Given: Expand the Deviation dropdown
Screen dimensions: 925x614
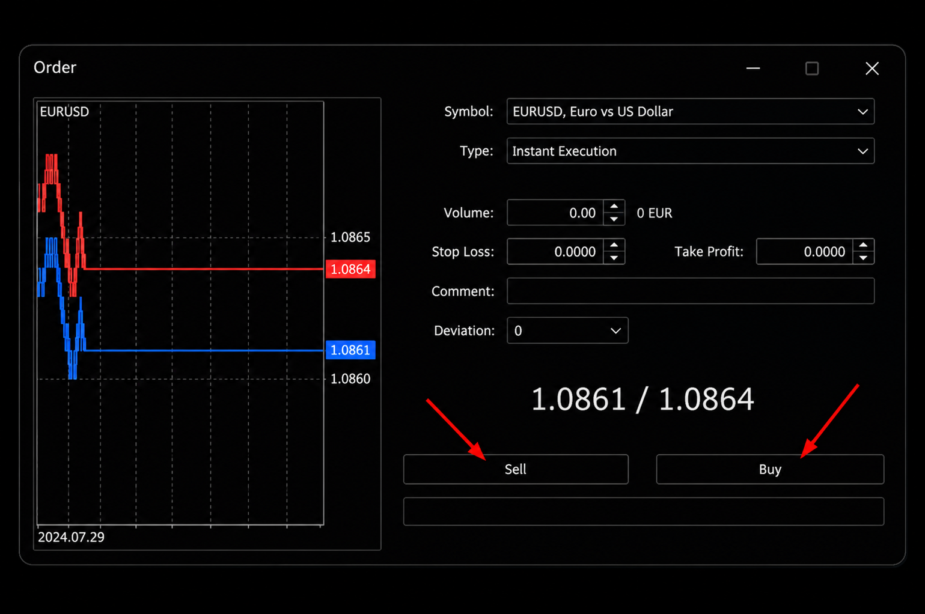Looking at the screenshot, I should tap(567, 330).
